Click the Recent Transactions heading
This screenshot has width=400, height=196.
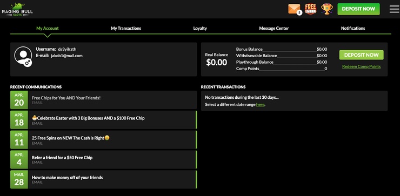click(223, 87)
